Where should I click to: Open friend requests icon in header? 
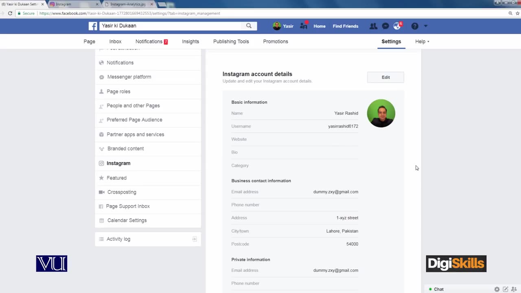[373, 26]
